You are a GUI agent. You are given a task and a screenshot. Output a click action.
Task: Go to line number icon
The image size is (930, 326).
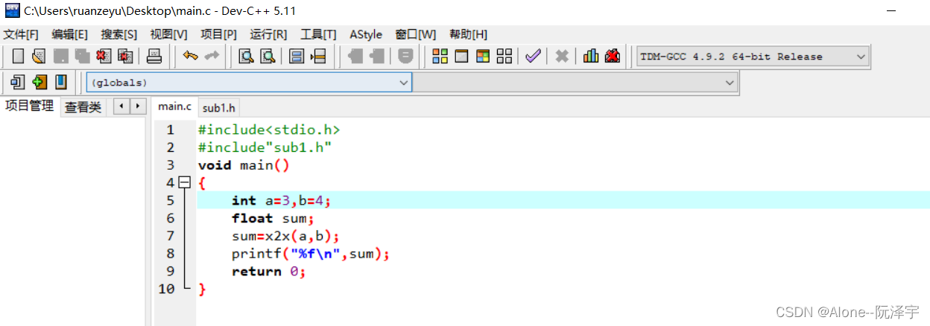pos(318,57)
